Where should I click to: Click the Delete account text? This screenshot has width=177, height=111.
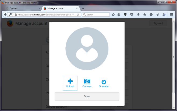[56, 107]
